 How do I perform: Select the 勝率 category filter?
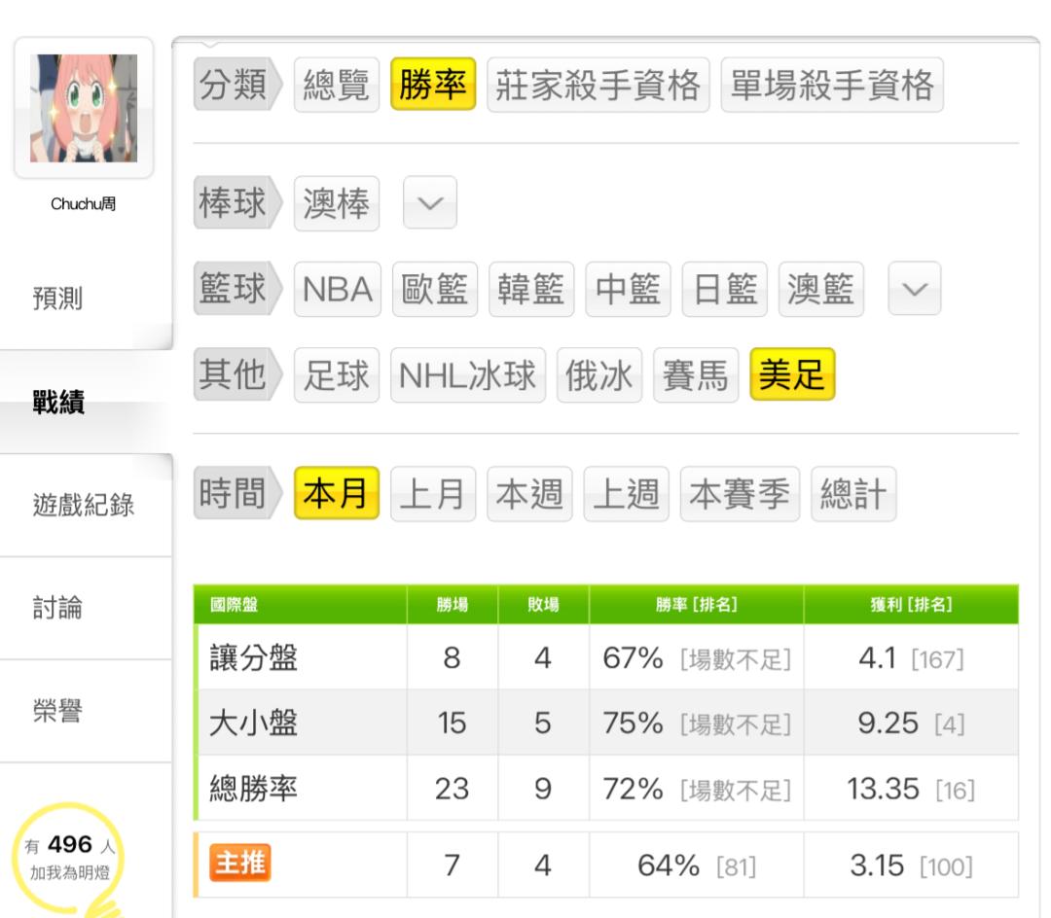tap(433, 85)
